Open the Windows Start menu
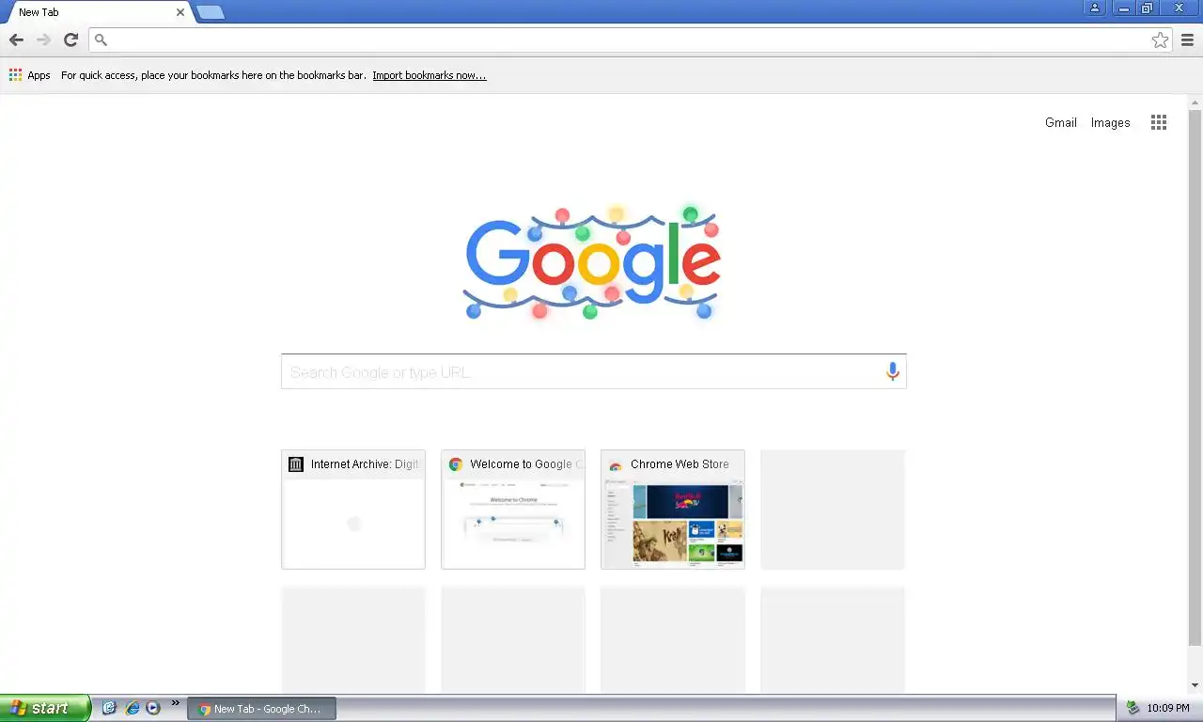 click(45, 708)
